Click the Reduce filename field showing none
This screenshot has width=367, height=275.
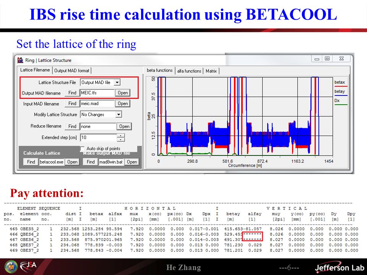point(98,126)
